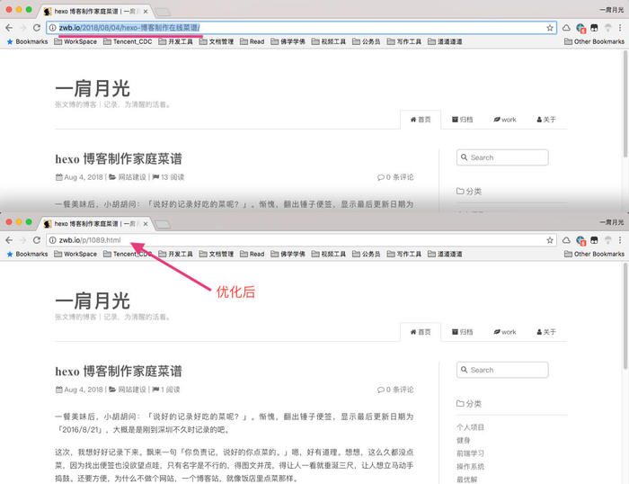Go to 归档 tab in top page navigation
629x484 pixels.
[x=462, y=120]
